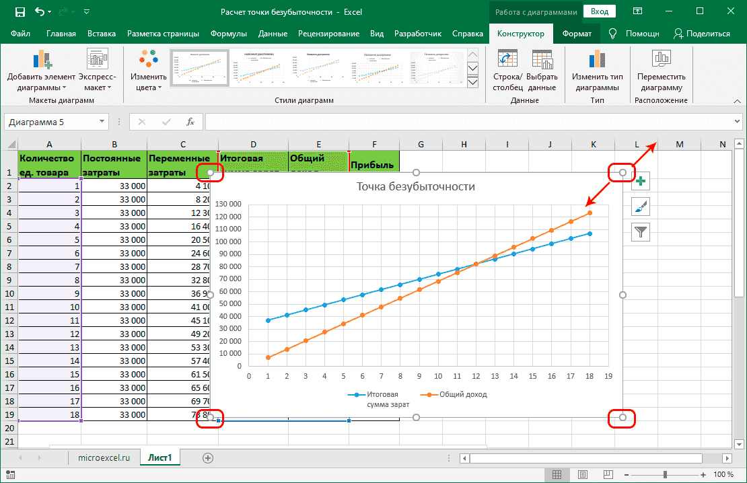The image size is (747, 483).
Task: Open the Chart Filters funnel icon
Action: coord(640,231)
